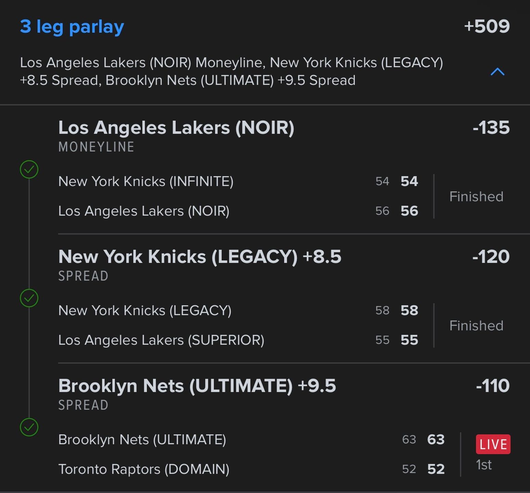The width and height of the screenshot is (530, 493).
Task: Tap the -135 odds value
Action: 491,128
